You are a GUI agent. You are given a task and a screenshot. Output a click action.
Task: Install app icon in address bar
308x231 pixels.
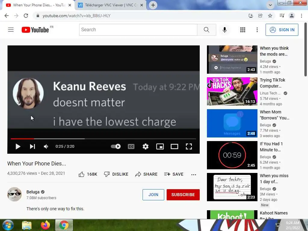(251, 16)
